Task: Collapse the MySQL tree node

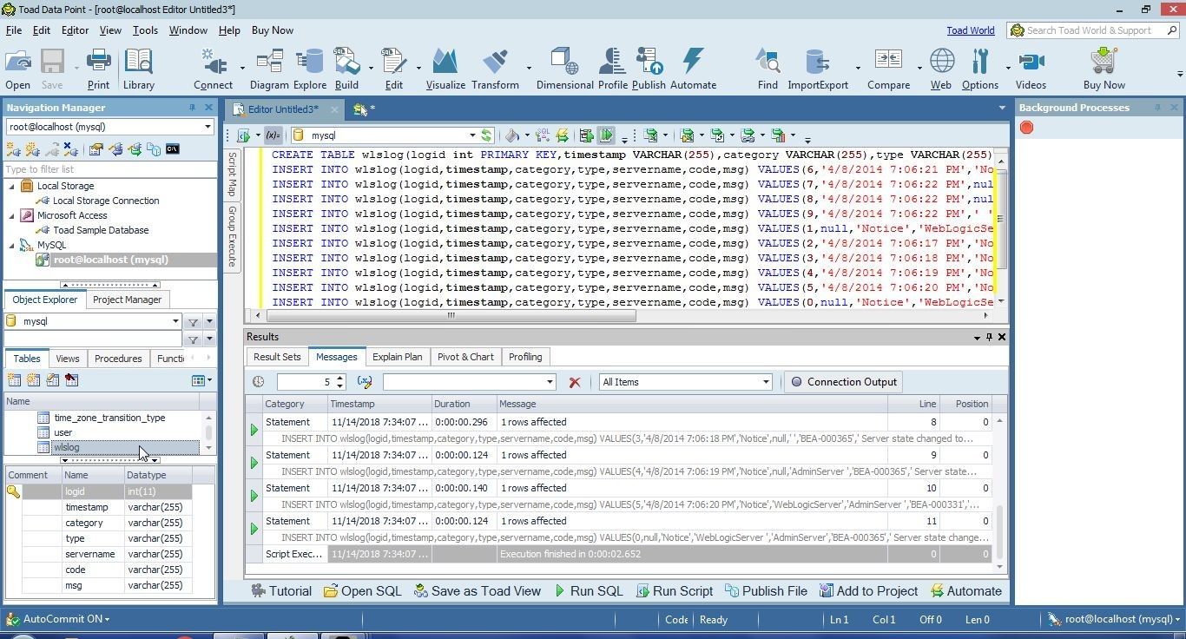Action: point(12,245)
